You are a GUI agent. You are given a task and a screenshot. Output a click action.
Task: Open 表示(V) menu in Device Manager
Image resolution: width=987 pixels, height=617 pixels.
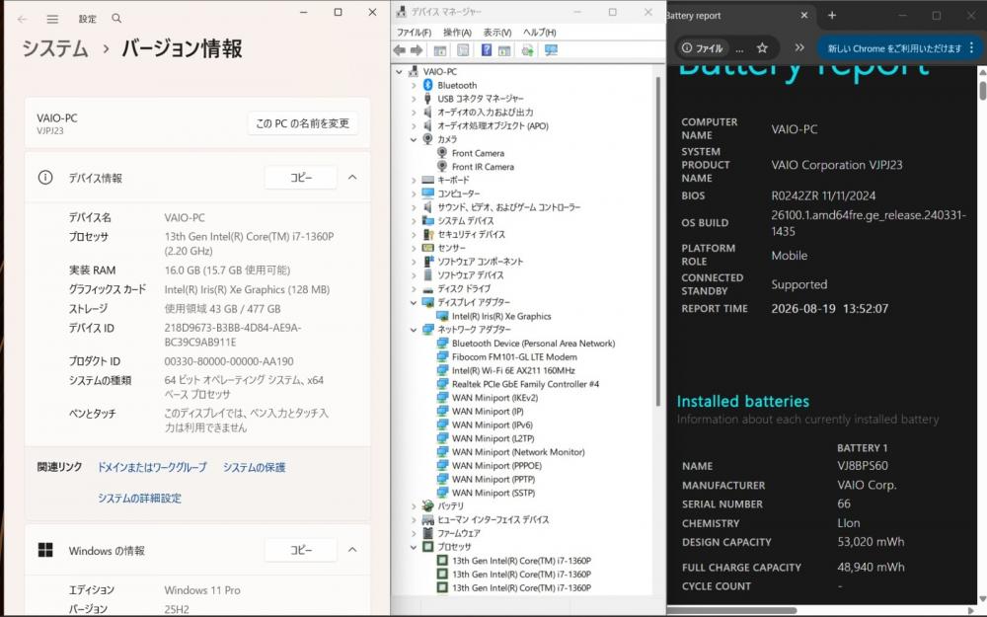(497, 33)
